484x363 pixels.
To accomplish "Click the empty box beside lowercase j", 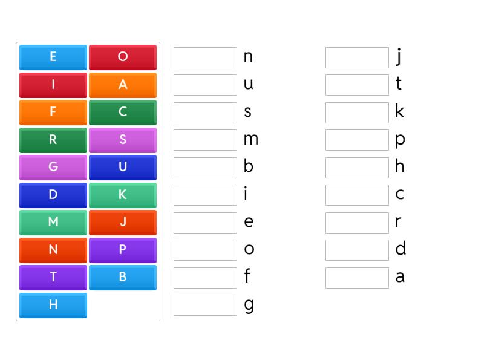I will click(x=357, y=57).
